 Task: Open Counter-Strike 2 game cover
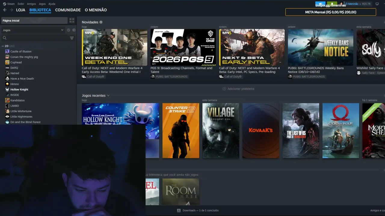[181, 130]
